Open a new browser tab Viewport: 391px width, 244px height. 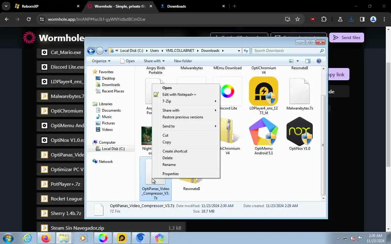(x=235, y=6)
